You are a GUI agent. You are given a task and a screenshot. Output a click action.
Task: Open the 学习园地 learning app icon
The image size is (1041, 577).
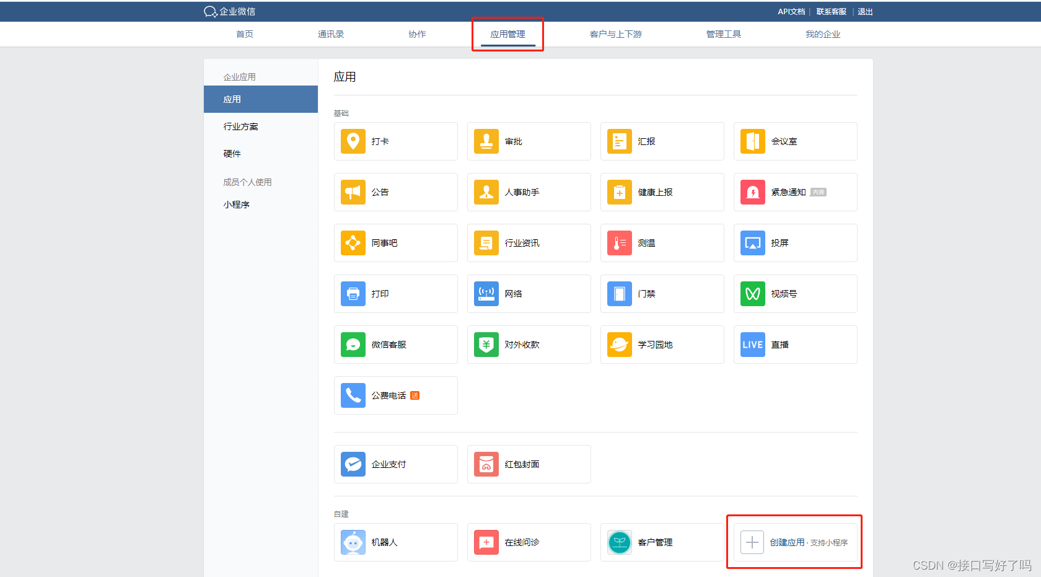point(620,345)
